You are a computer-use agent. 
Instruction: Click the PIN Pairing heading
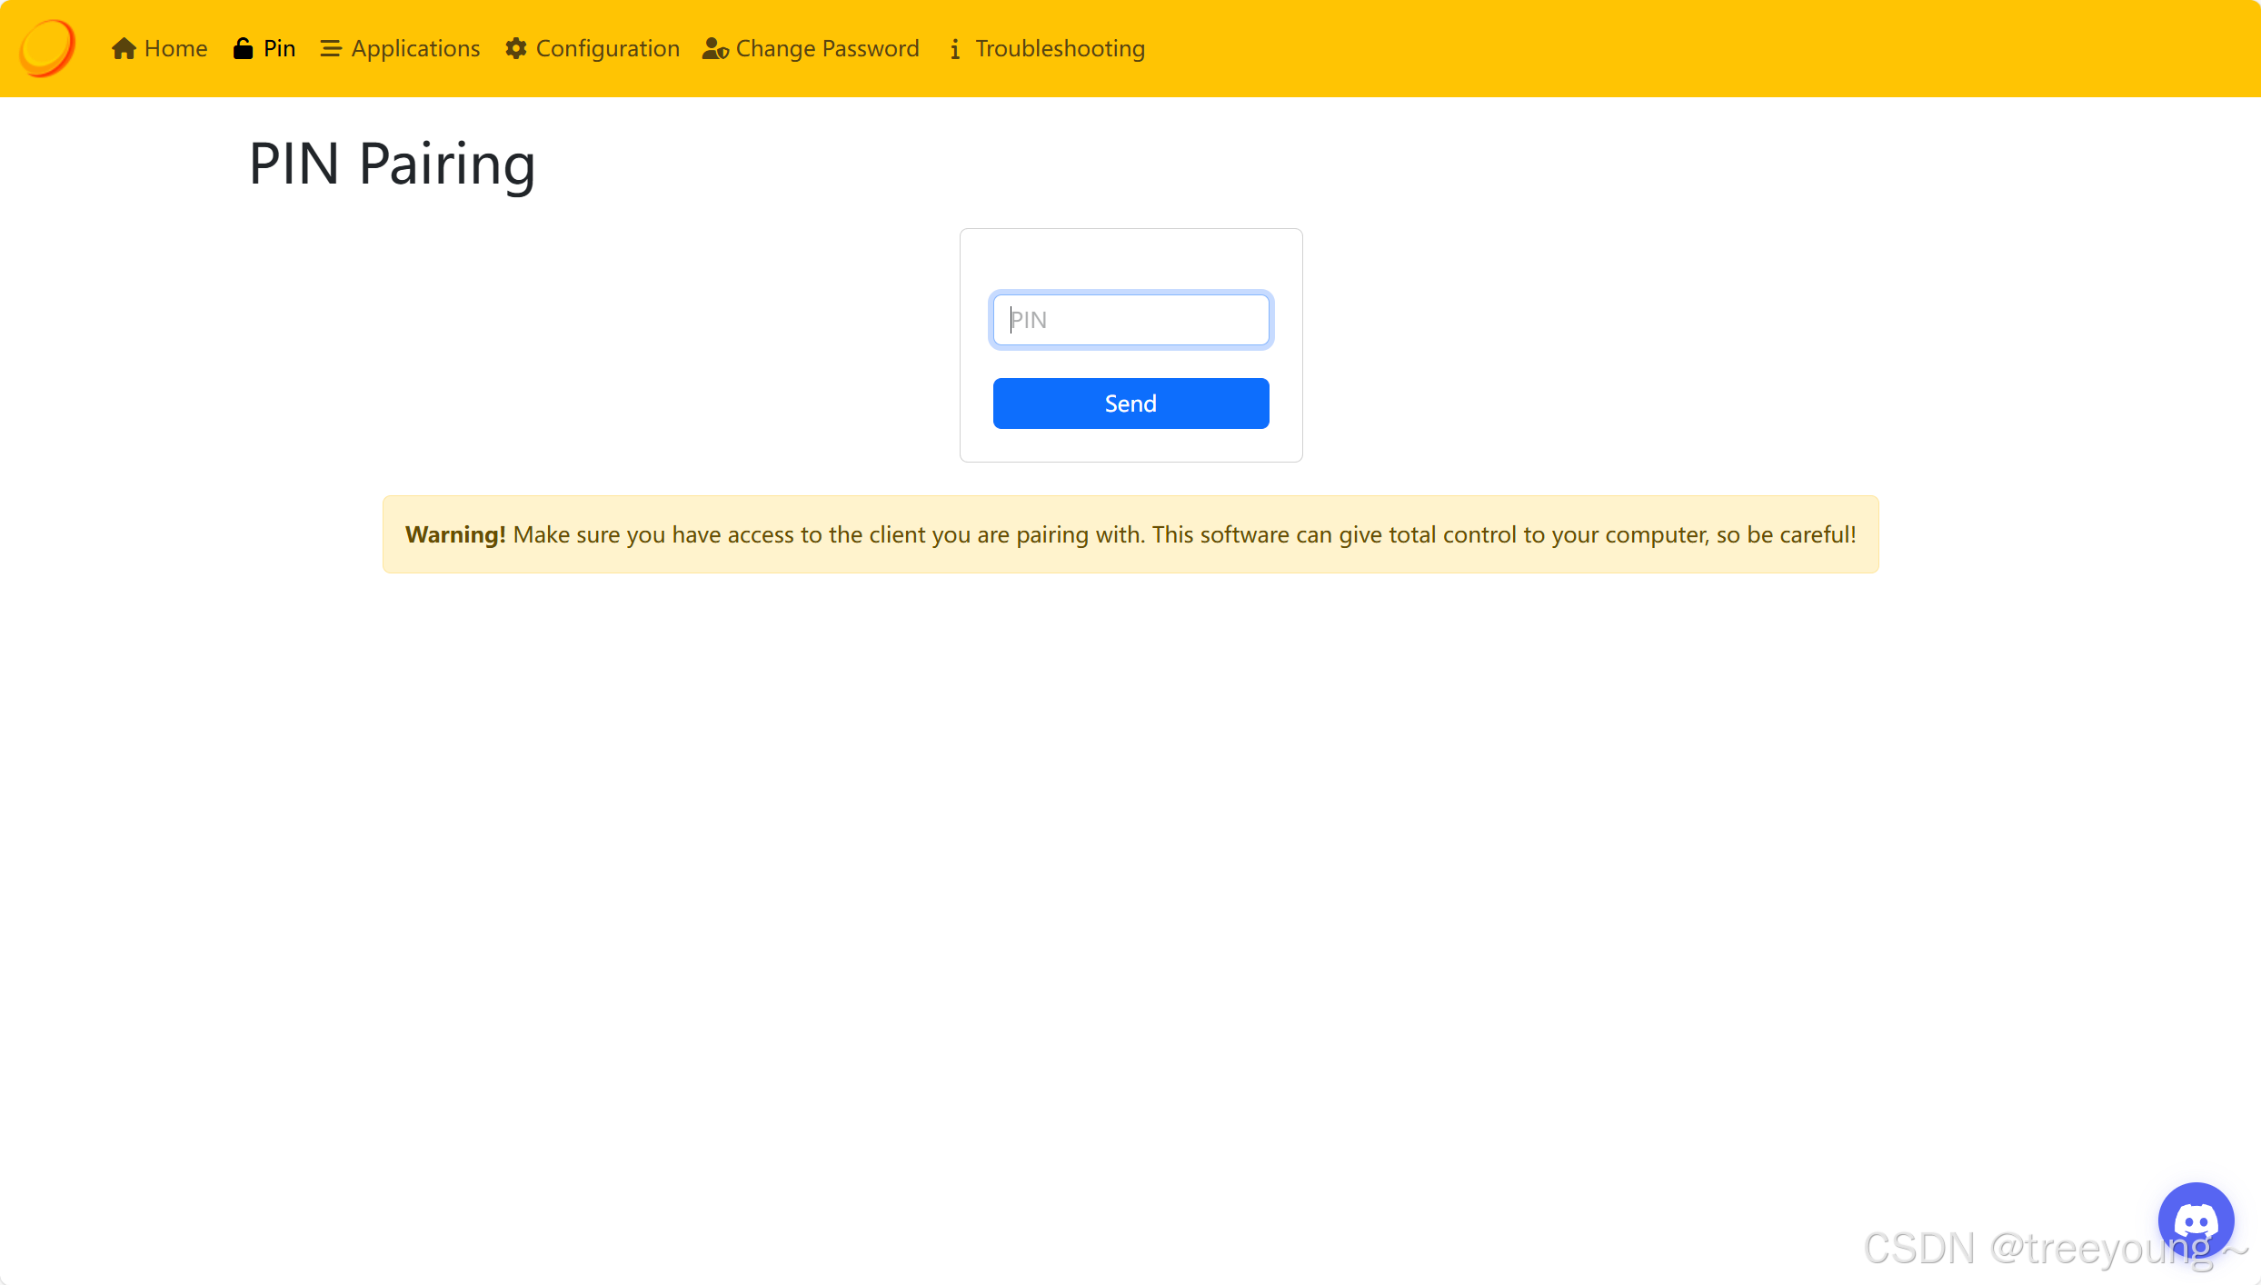coord(392,164)
